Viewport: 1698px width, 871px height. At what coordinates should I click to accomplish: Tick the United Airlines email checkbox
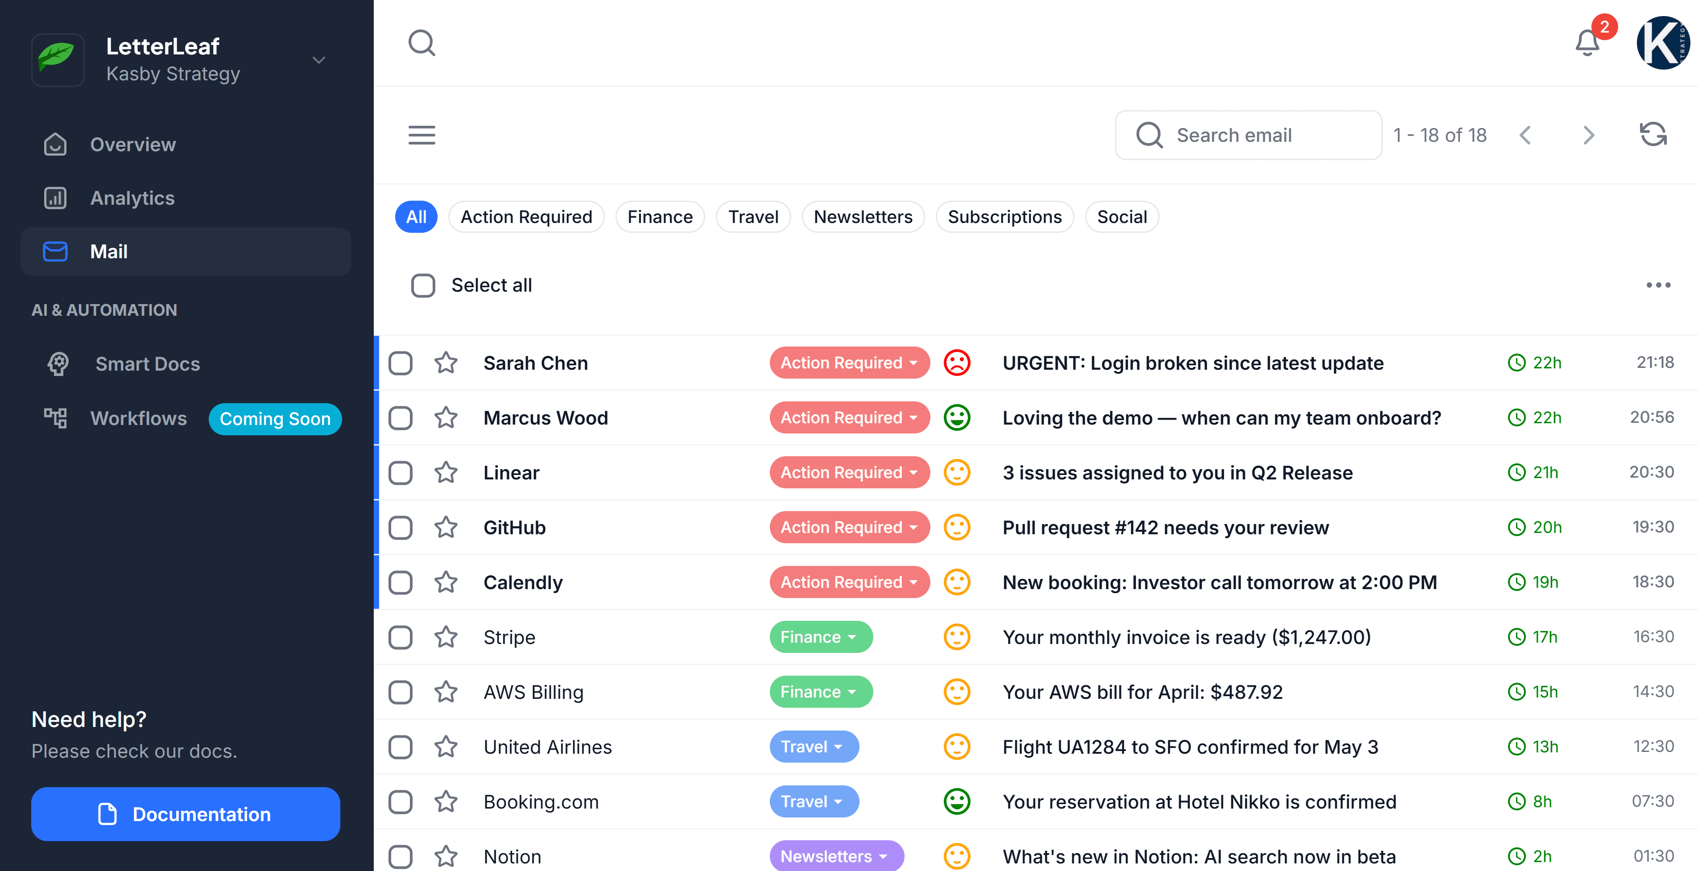400,747
